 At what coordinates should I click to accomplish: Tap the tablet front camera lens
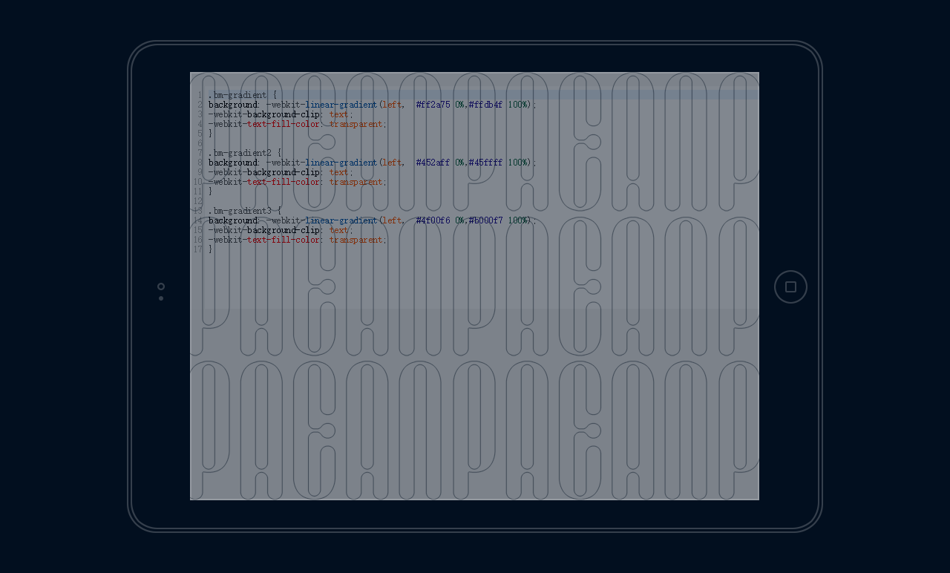coord(161,286)
